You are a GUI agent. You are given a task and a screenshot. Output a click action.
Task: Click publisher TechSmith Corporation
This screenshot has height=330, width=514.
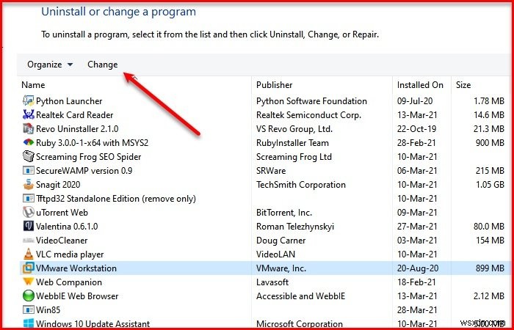[301, 185]
